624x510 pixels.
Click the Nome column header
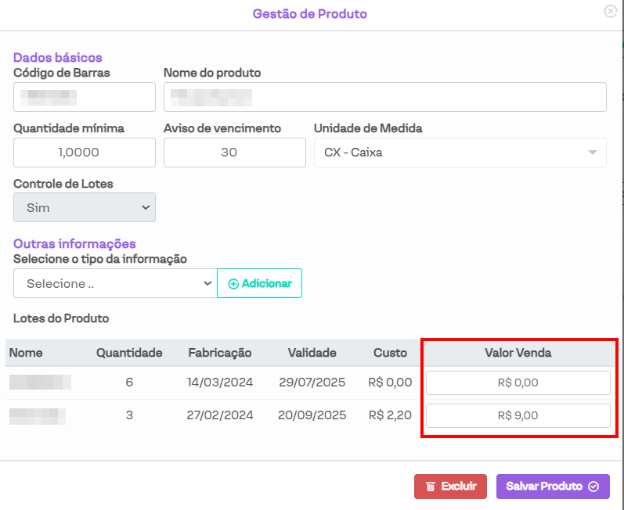[26, 353]
